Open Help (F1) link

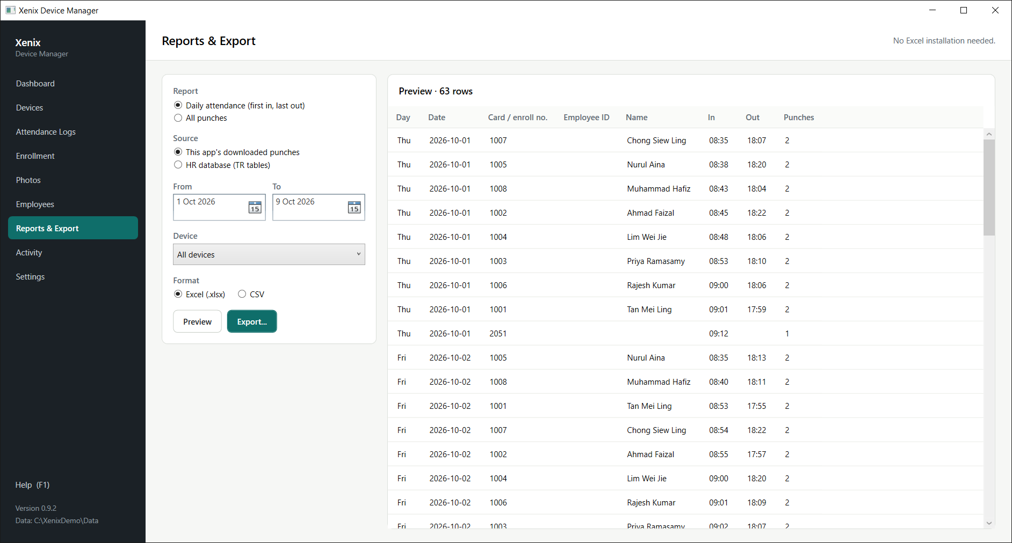(x=32, y=485)
